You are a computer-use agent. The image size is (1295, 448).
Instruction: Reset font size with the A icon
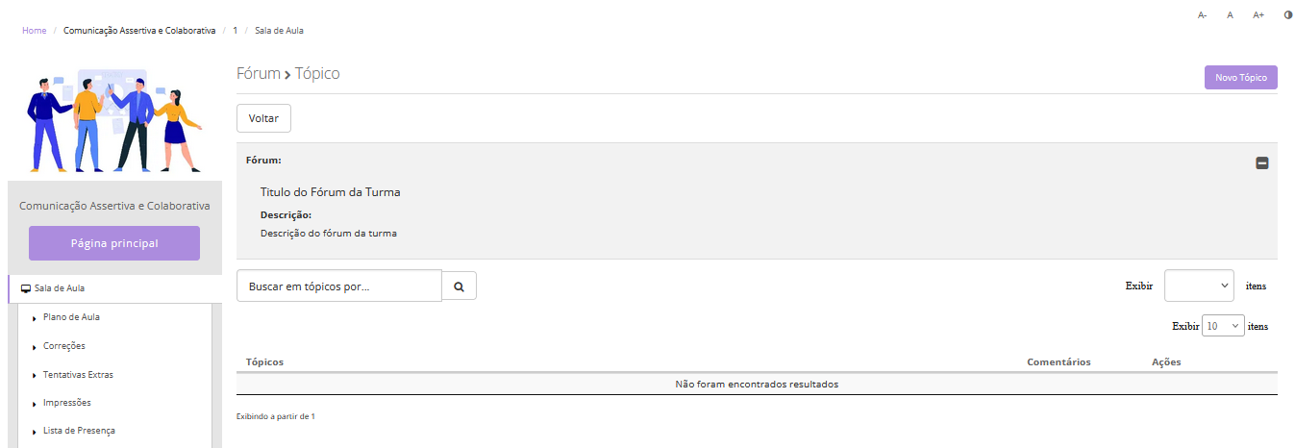[1230, 15]
